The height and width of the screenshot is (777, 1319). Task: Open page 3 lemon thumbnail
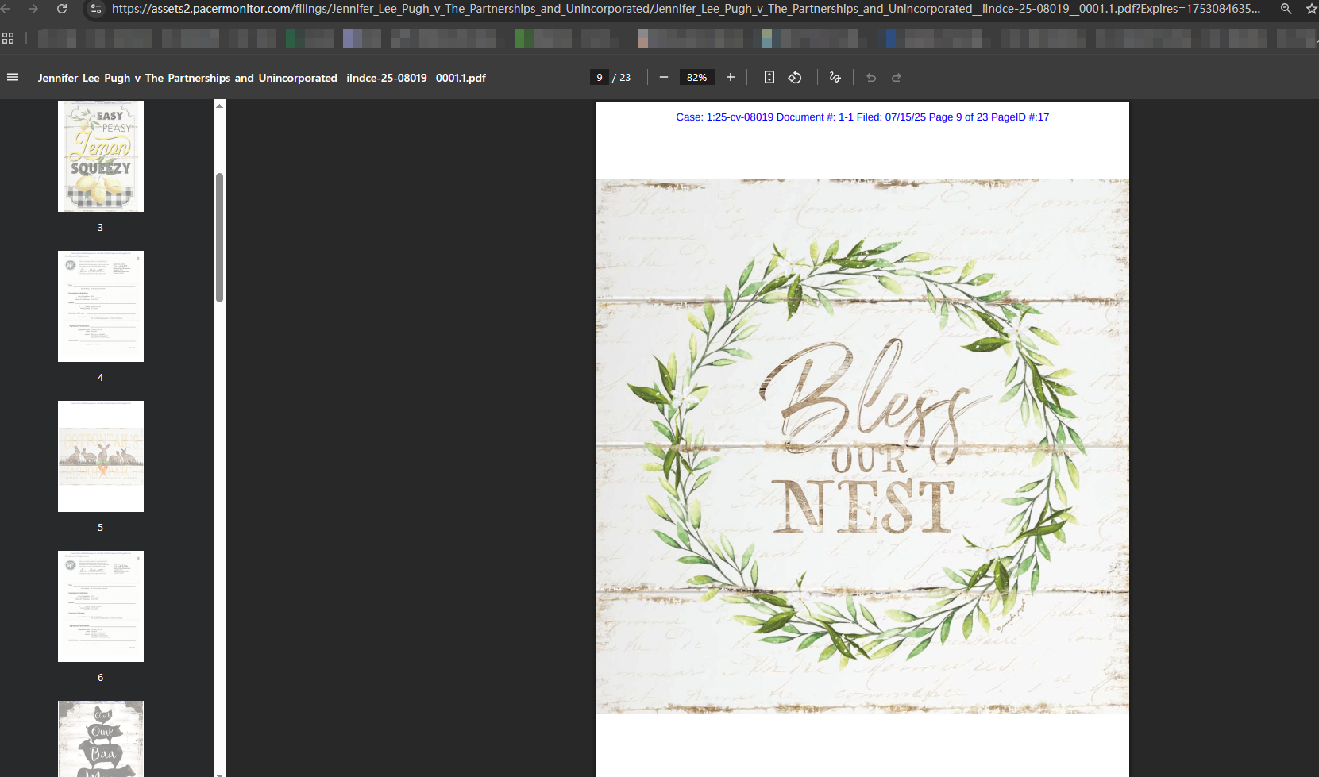[101, 156]
